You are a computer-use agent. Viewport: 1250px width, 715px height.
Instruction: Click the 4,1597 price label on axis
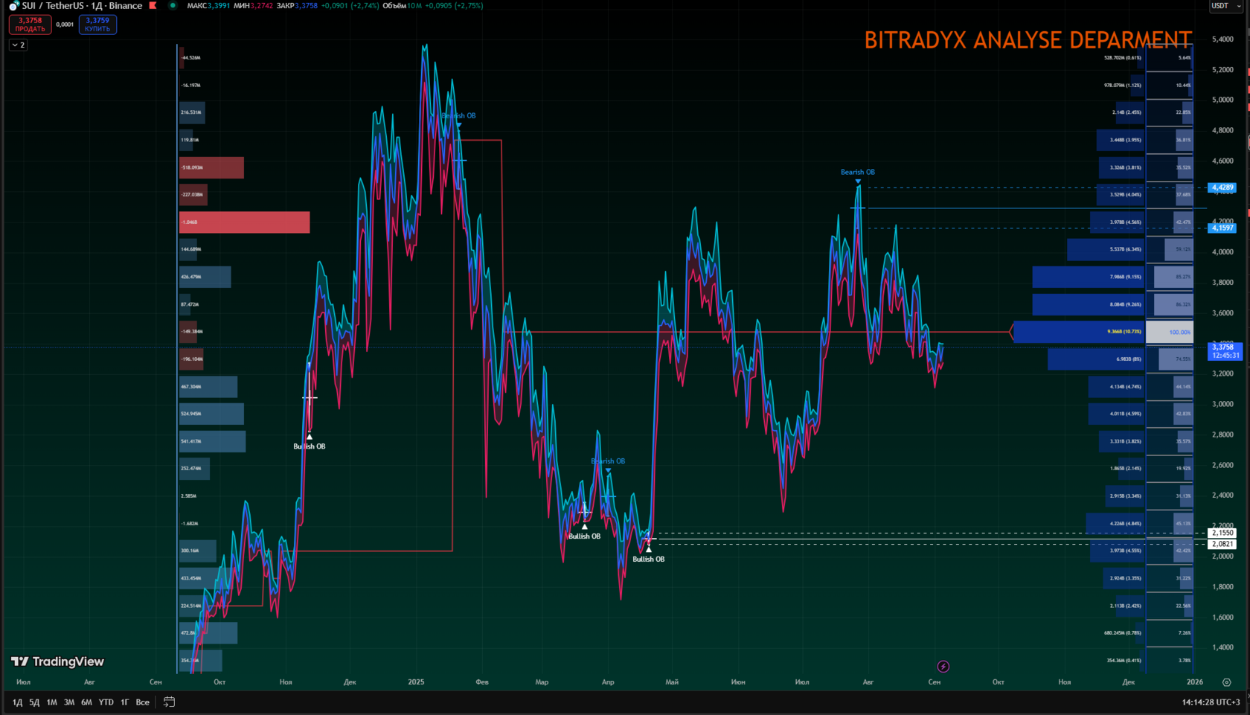pos(1222,228)
